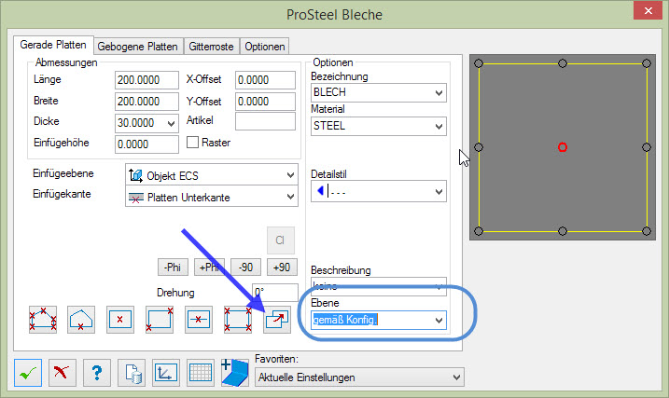Click the transfer properties icon with red arrow
The image size is (669, 398).
click(277, 320)
